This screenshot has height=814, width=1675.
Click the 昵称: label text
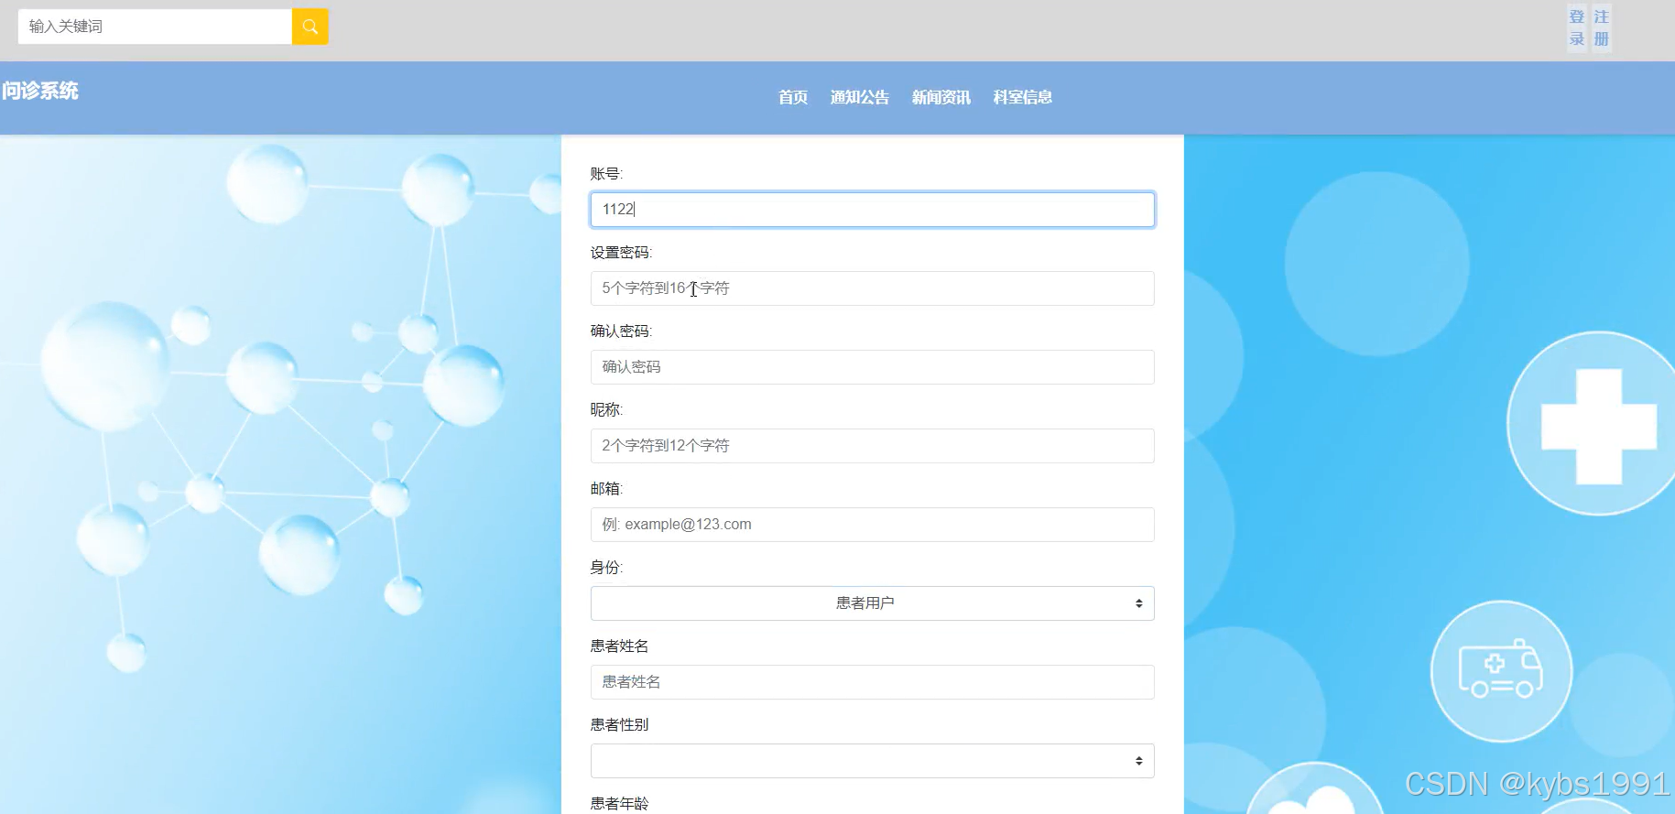[606, 410]
